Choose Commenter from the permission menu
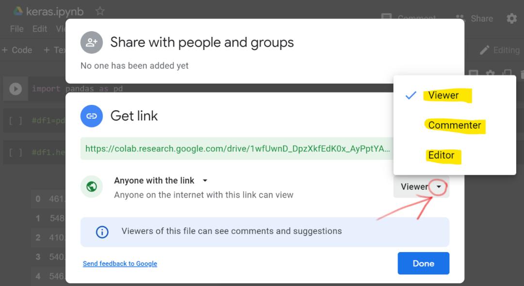Image resolution: width=524 pixels, height=286 pixels. coord(455,125)
